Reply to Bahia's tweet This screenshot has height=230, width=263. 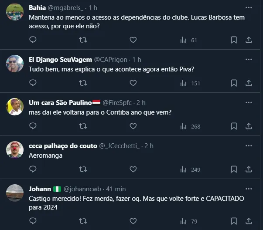33,40
